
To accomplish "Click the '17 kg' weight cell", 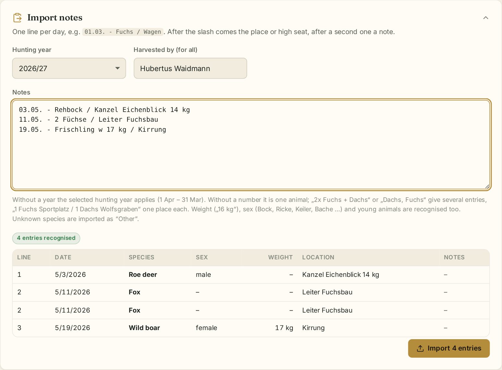I will [x=284, y=328].
